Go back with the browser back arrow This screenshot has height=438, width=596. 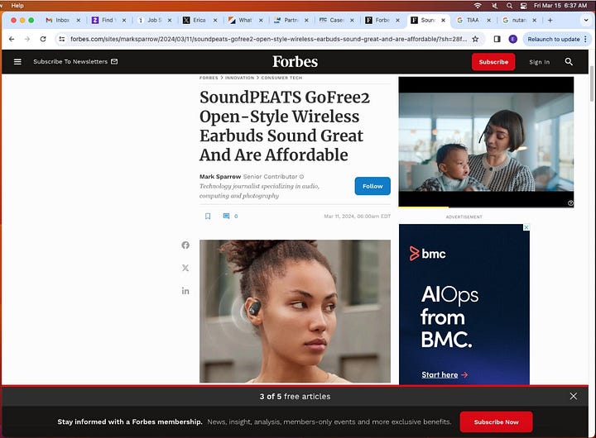pyautogui.click(x=12, y=39)
